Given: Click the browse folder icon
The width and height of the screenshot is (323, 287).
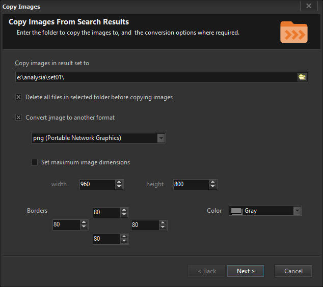Looking at the screenshot, I should 302,77.
